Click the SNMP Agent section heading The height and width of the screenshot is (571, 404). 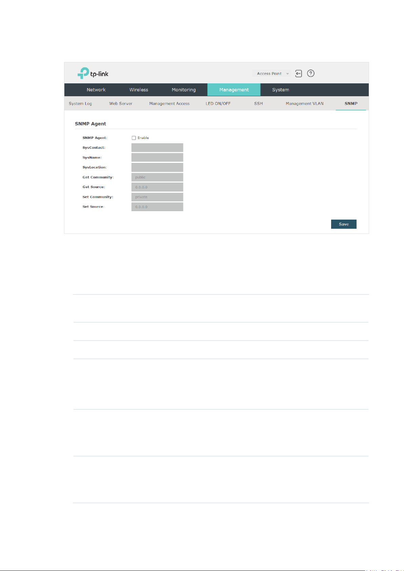pyautogui.click(x=90, y=124)
